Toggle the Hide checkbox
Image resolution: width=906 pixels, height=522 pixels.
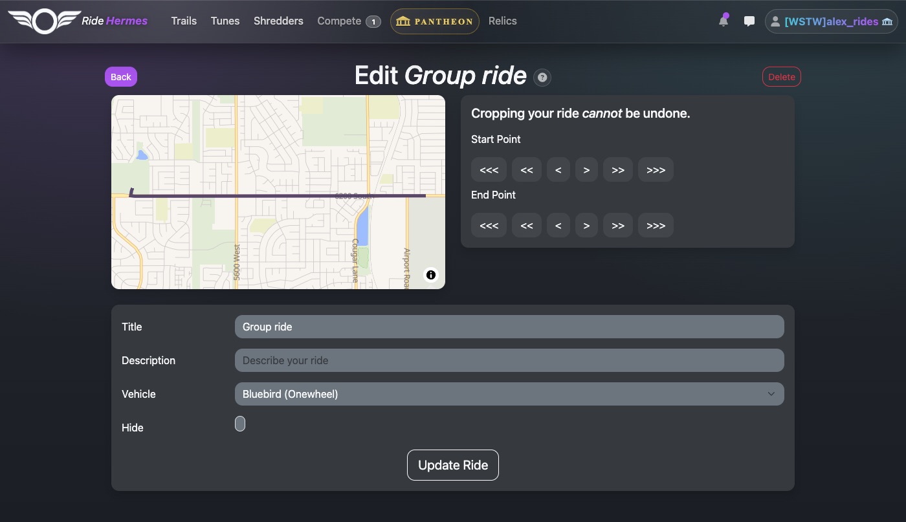(x=240, y=424)
